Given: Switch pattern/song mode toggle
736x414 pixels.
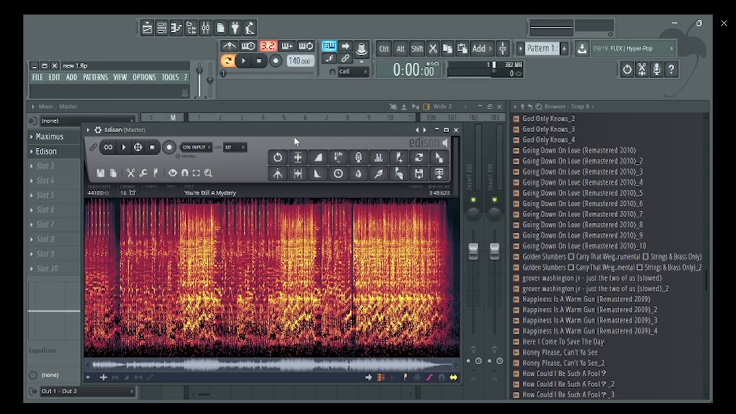Looking at the screenshot, I should [228, 61].
